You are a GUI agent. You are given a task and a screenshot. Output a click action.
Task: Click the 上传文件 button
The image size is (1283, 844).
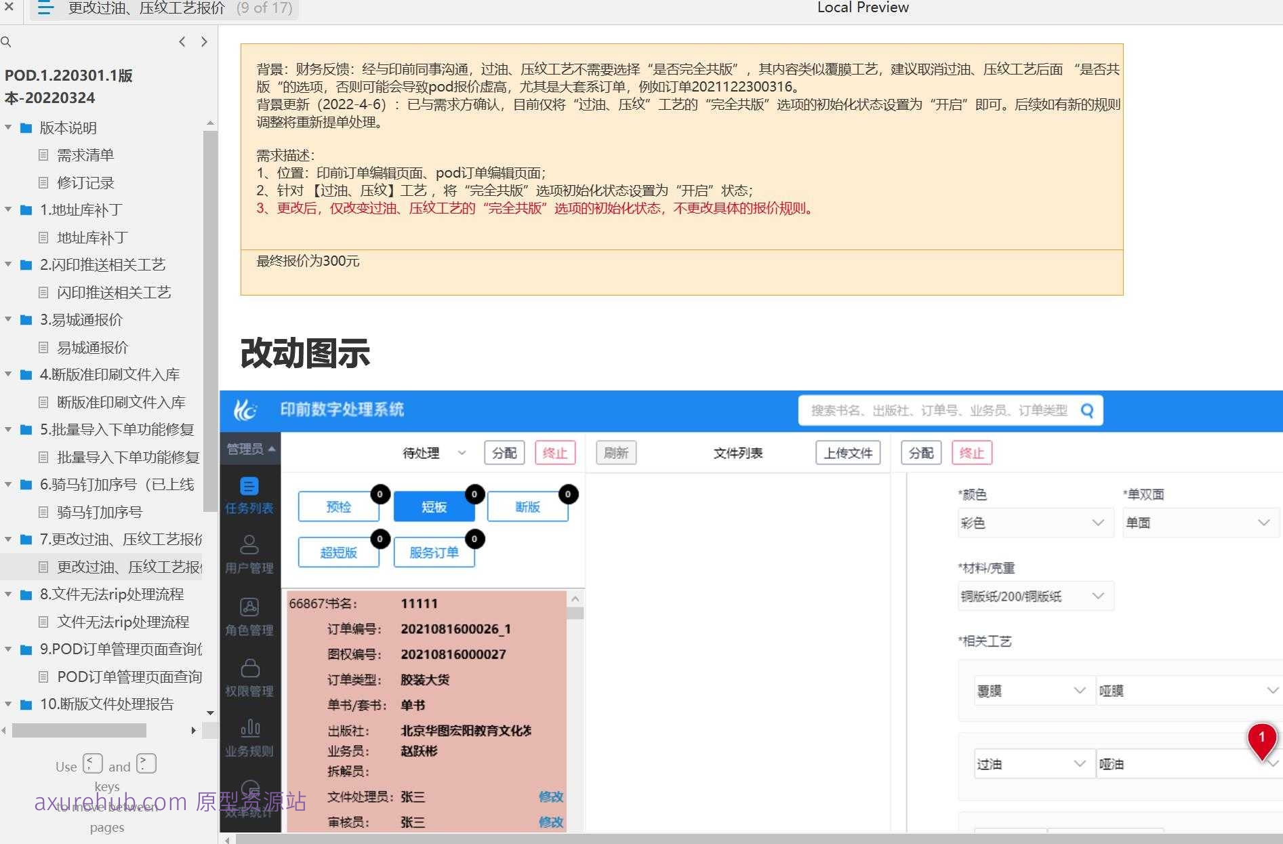click(x=848, y=453)
